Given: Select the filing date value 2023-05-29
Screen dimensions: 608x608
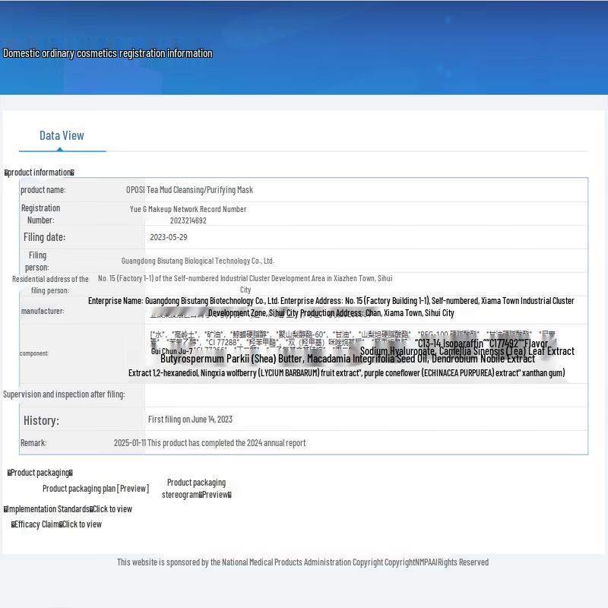Looking at the screenshot, I should coord(169,237).
